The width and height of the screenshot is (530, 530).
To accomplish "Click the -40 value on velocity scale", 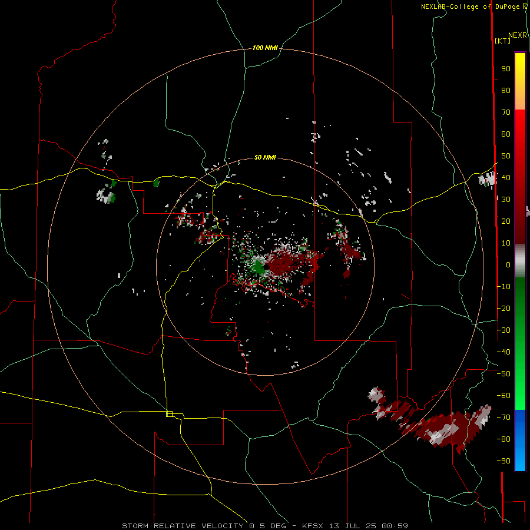I will pyautogui.click(x=503, y=352).
